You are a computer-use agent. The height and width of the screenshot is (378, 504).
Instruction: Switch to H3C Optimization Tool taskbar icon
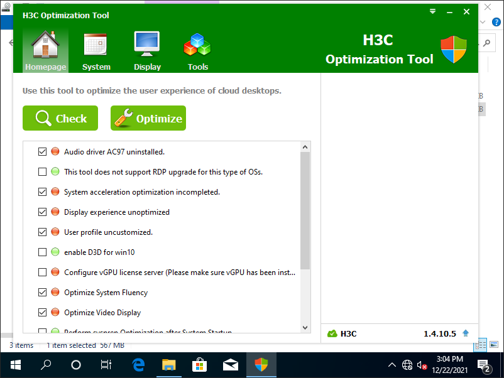point(261,365)
